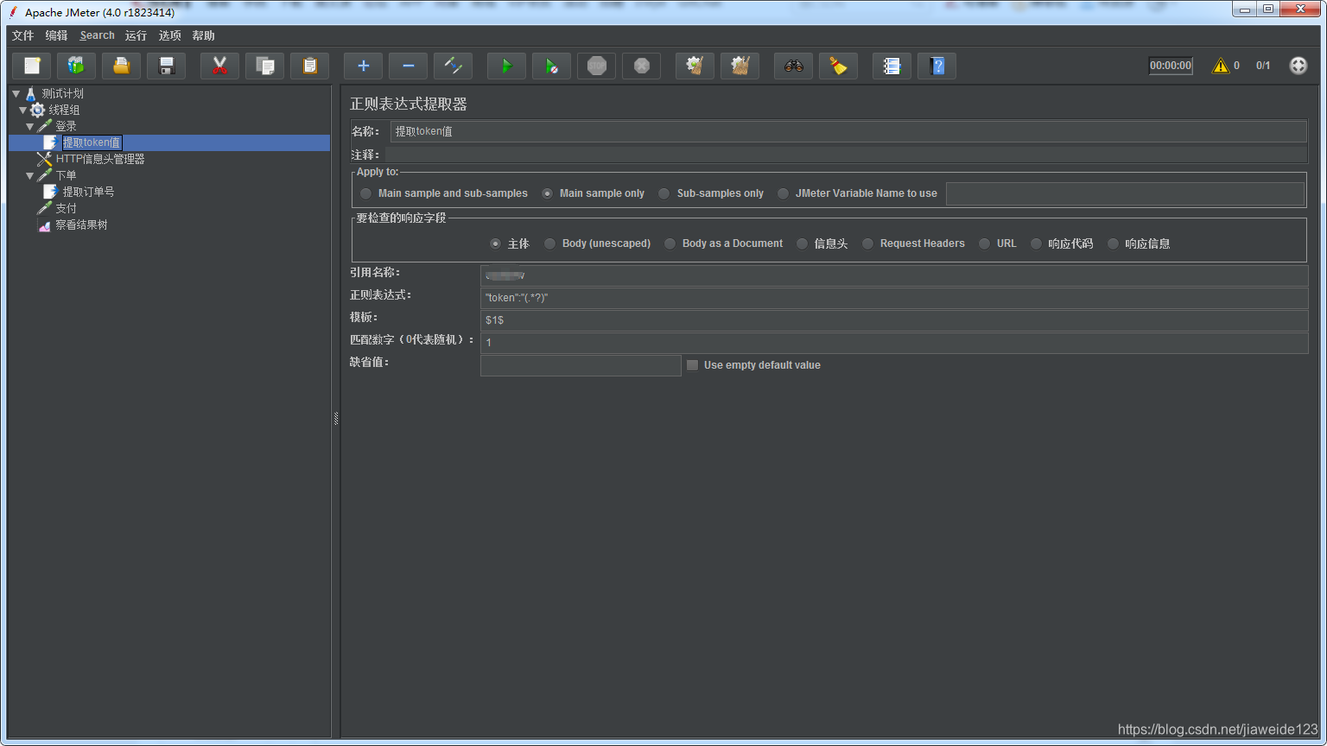Select 线程组 in the tree
The height and width of the screenshot is (746, 1327).
click(64, 110)
